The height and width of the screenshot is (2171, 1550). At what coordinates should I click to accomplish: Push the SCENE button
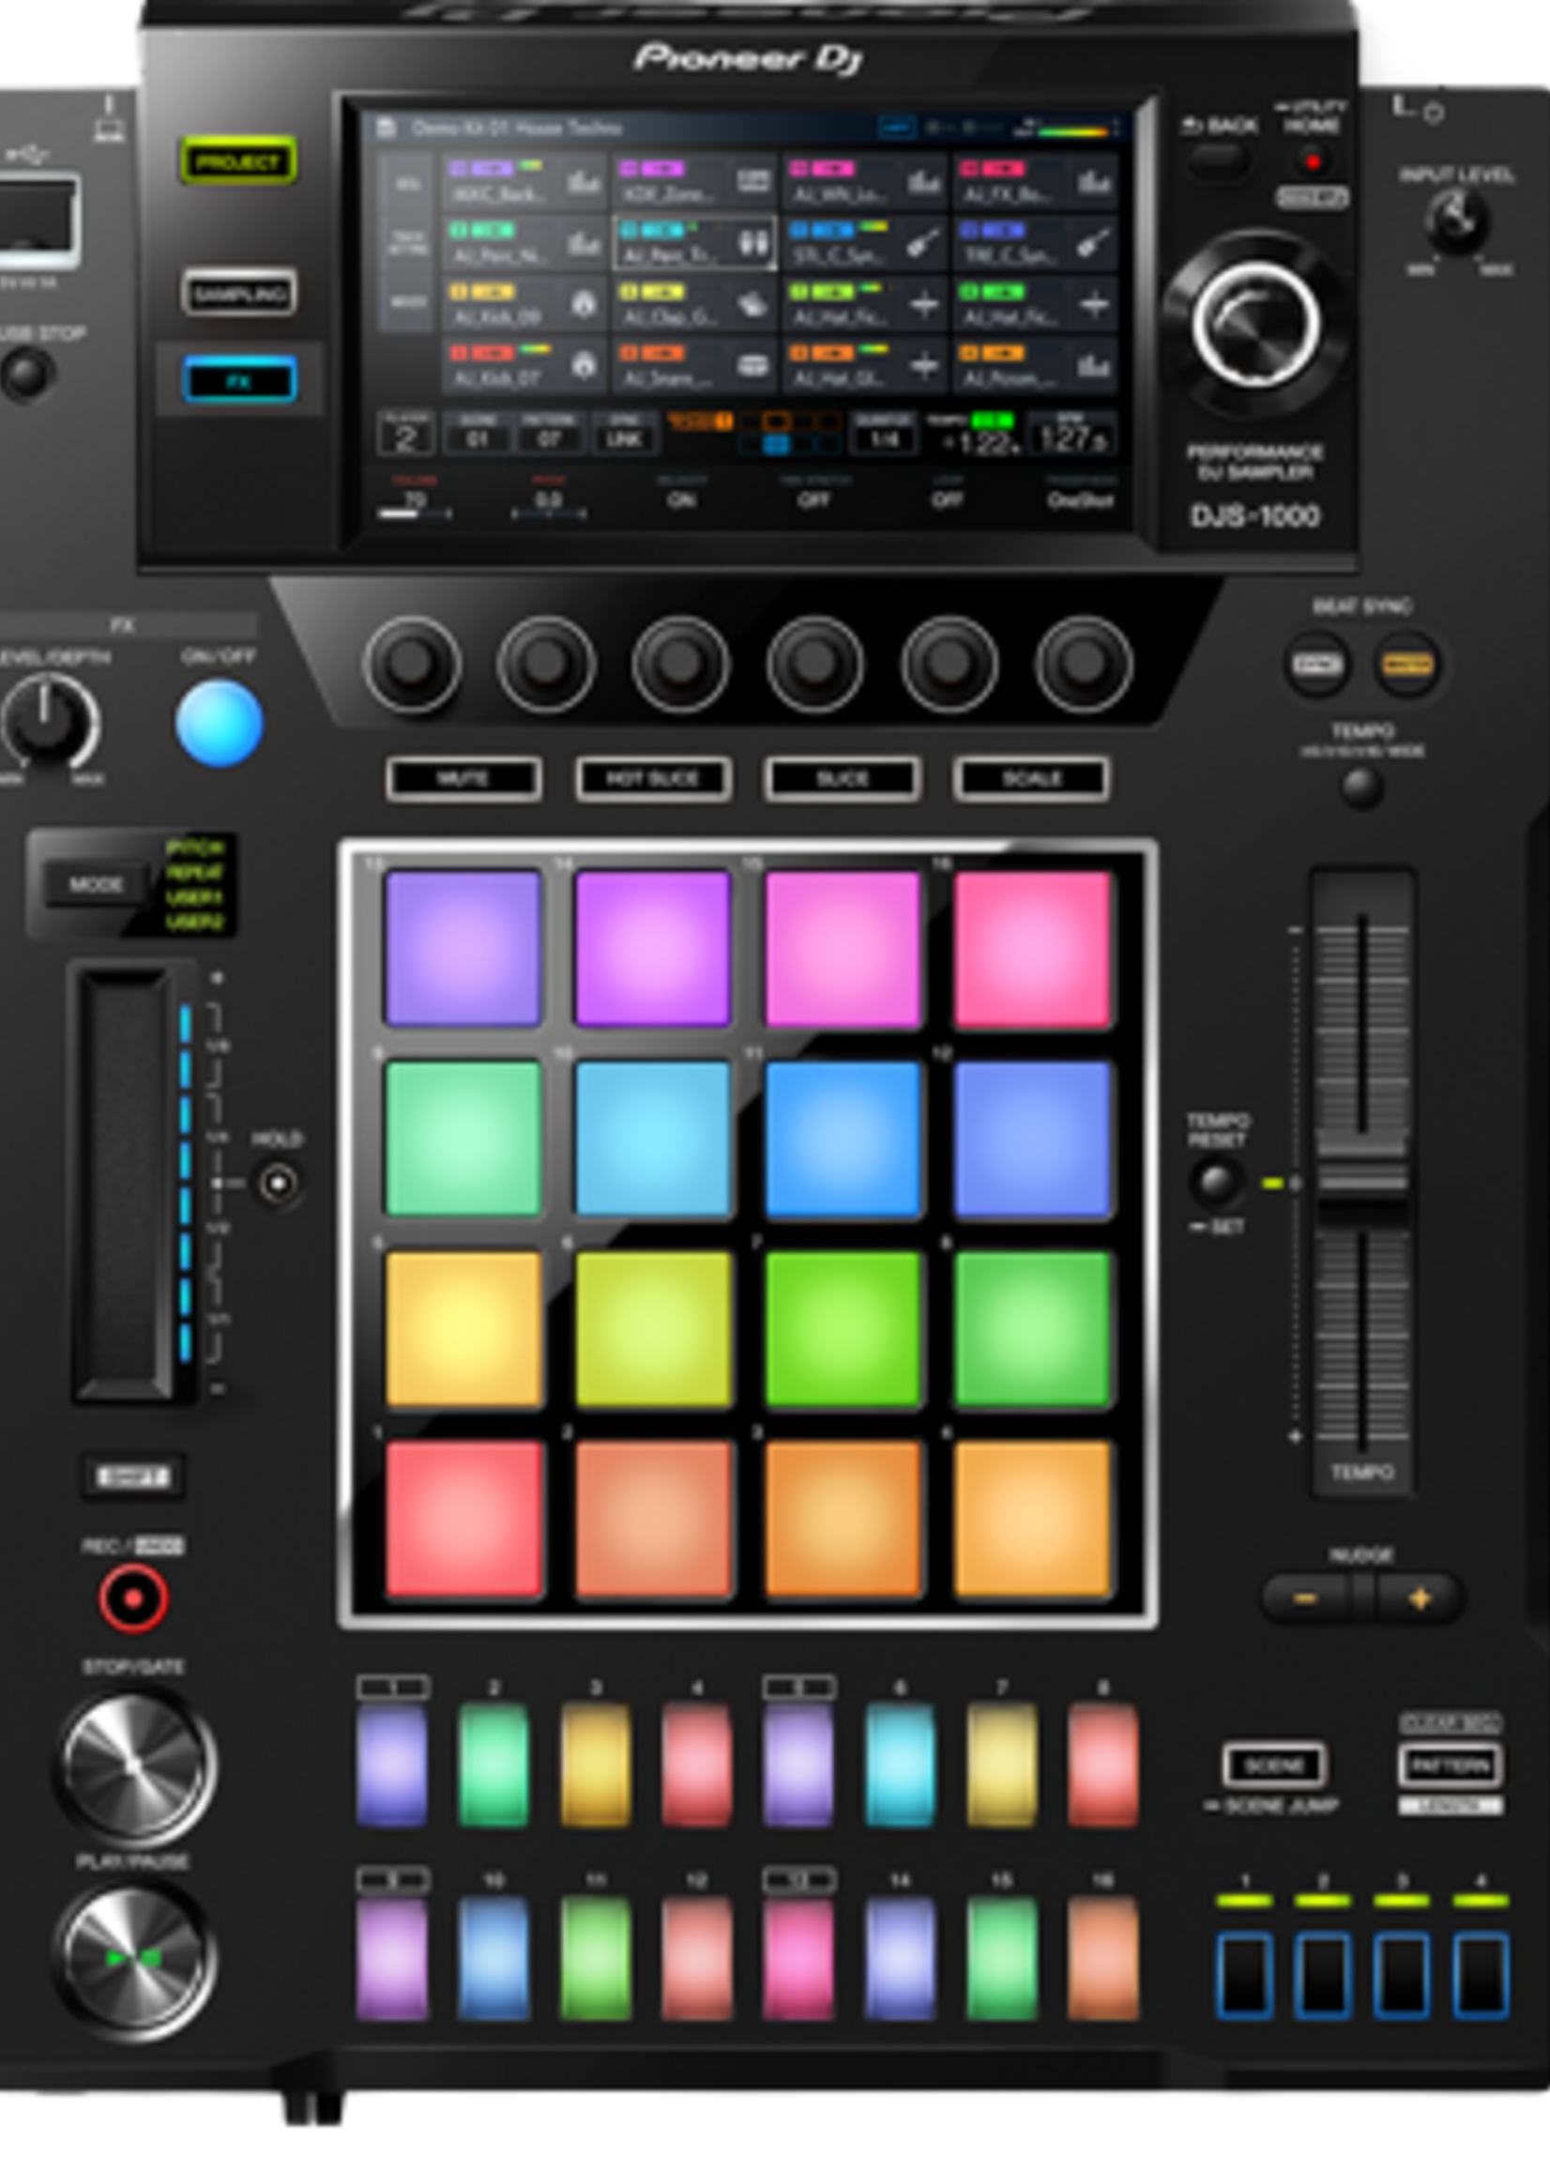(1275, 1765)
